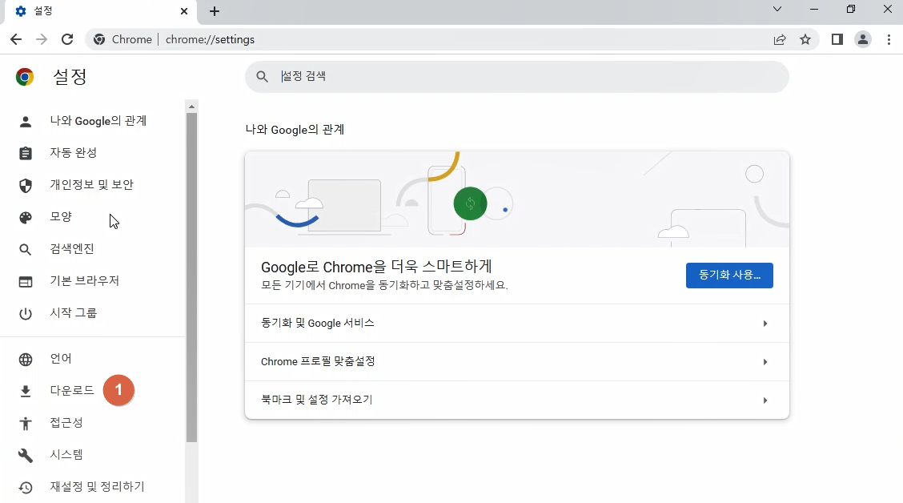The height and width of the screenshot is (503, 903).
Task: Click the power icon for 시작 그룹
Action: tap(26, 313)
